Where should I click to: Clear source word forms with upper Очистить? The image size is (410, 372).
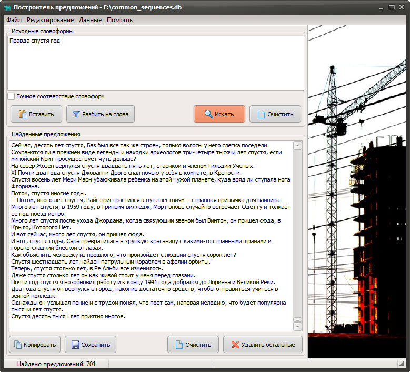[x=275, y=114]
